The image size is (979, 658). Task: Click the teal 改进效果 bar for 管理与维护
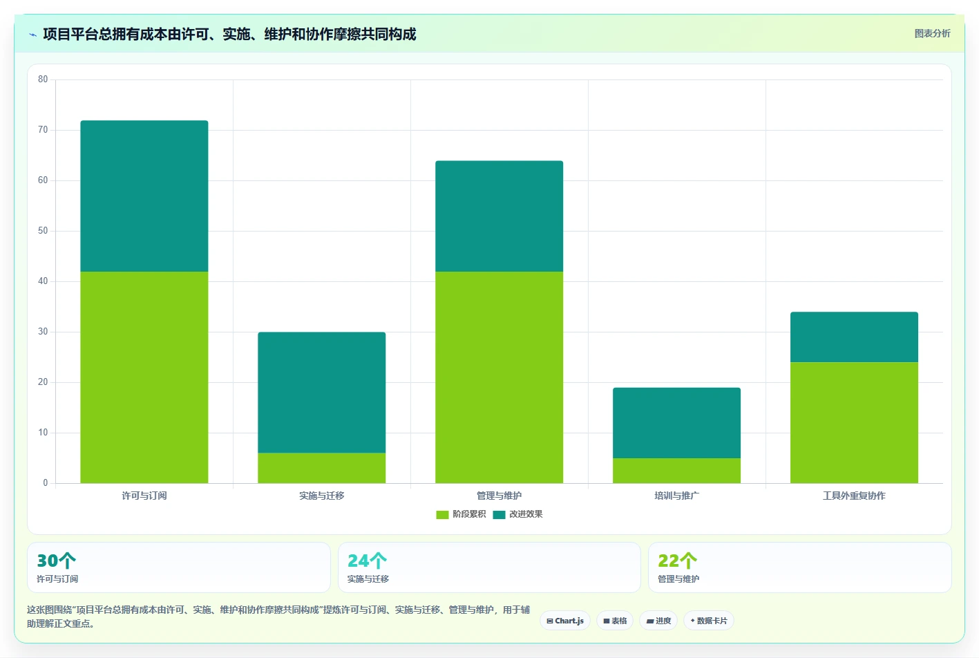pos(500,216)
